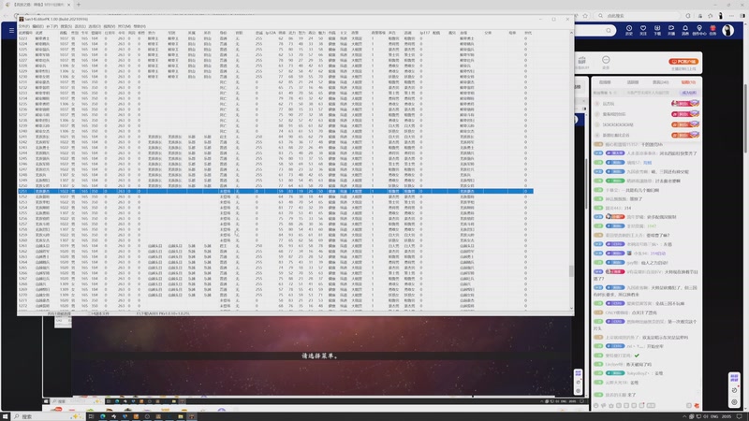Select row 1260 in the editor table
Image resolution: width=749 pixels, height=421 pixels.
point(275,240)
